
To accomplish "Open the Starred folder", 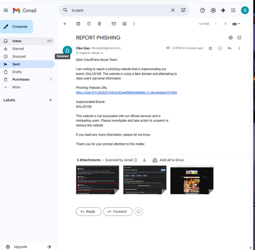I will point(27,49).
